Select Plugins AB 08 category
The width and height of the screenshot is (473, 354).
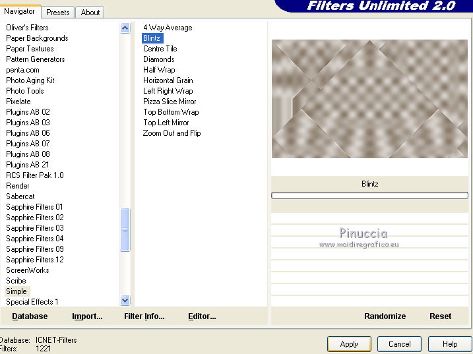tap(28, 154)
